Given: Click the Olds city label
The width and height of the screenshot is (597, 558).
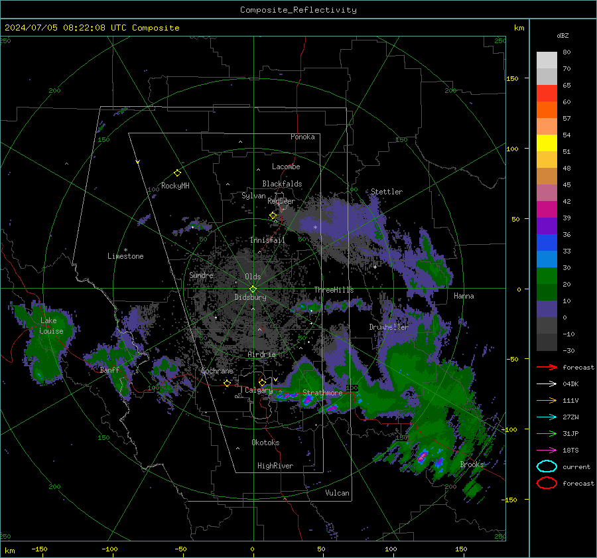Looking at the screenshot, I should tap(253, 277).
